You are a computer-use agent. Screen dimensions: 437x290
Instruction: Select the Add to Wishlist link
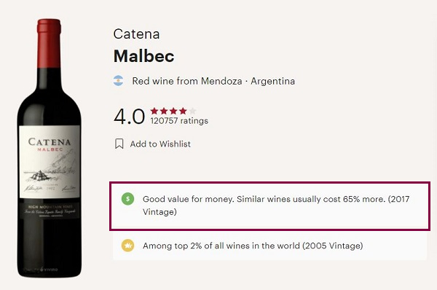(160, 144)
